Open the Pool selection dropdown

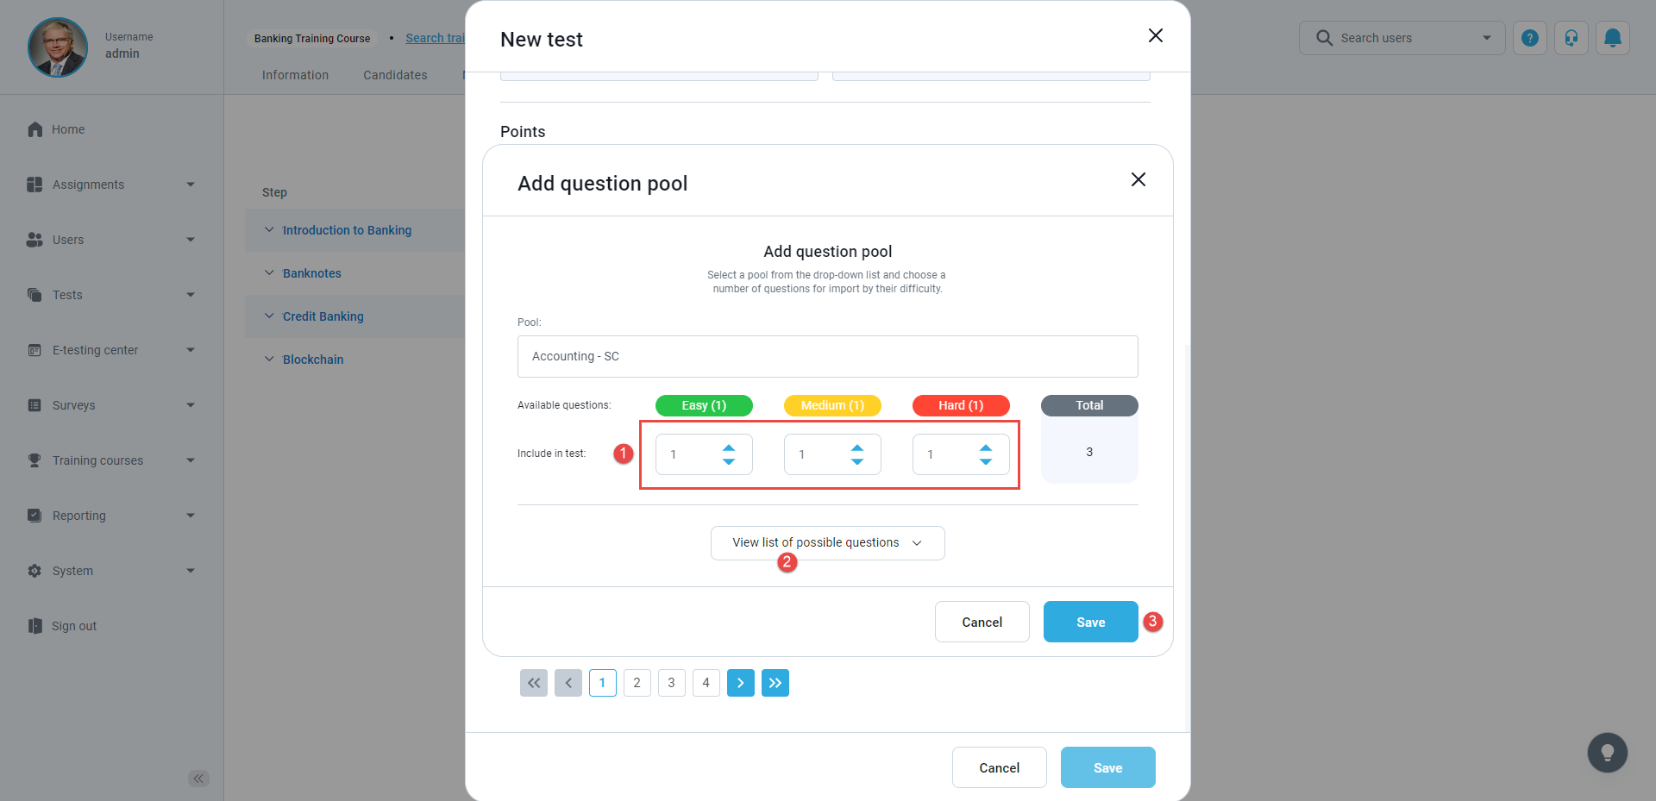point(827,356)
